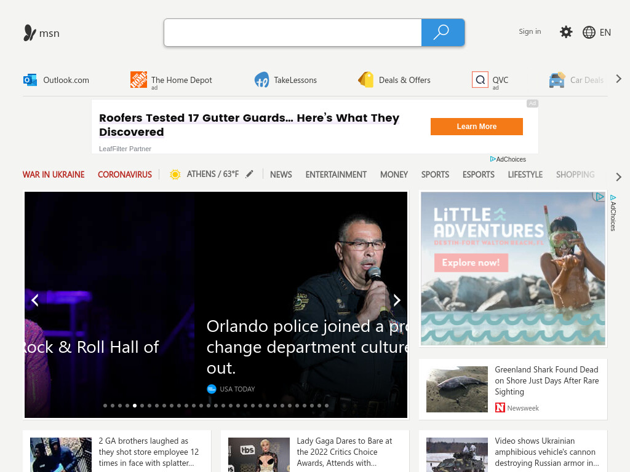This screenshot has width=630, height=472.
Task: Open the ENTERTAINMENT tab
Action: [x=336, y=175]
